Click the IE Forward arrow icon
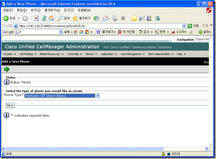 (25, 19)
